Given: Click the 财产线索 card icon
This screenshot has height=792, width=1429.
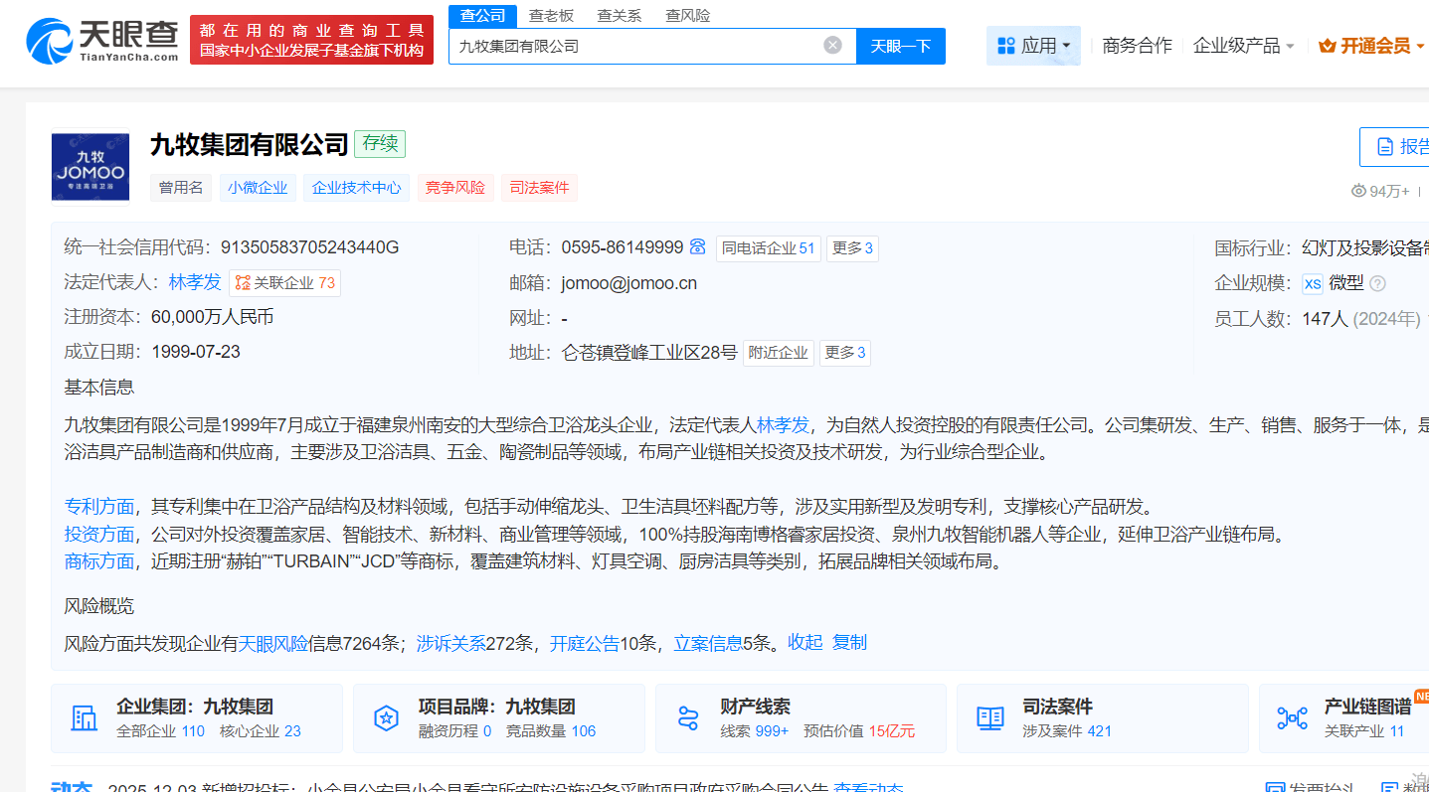Looking at the screenshot, I should tap(688, 717).
